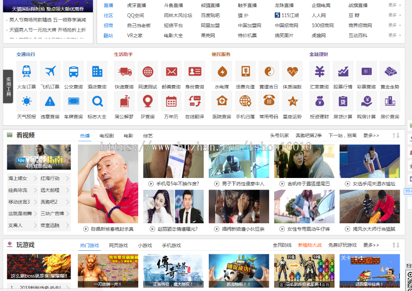Open the 车牌查询 license plate icon
The height and width of the screenshot is (291, 412).
pos(74,101)
